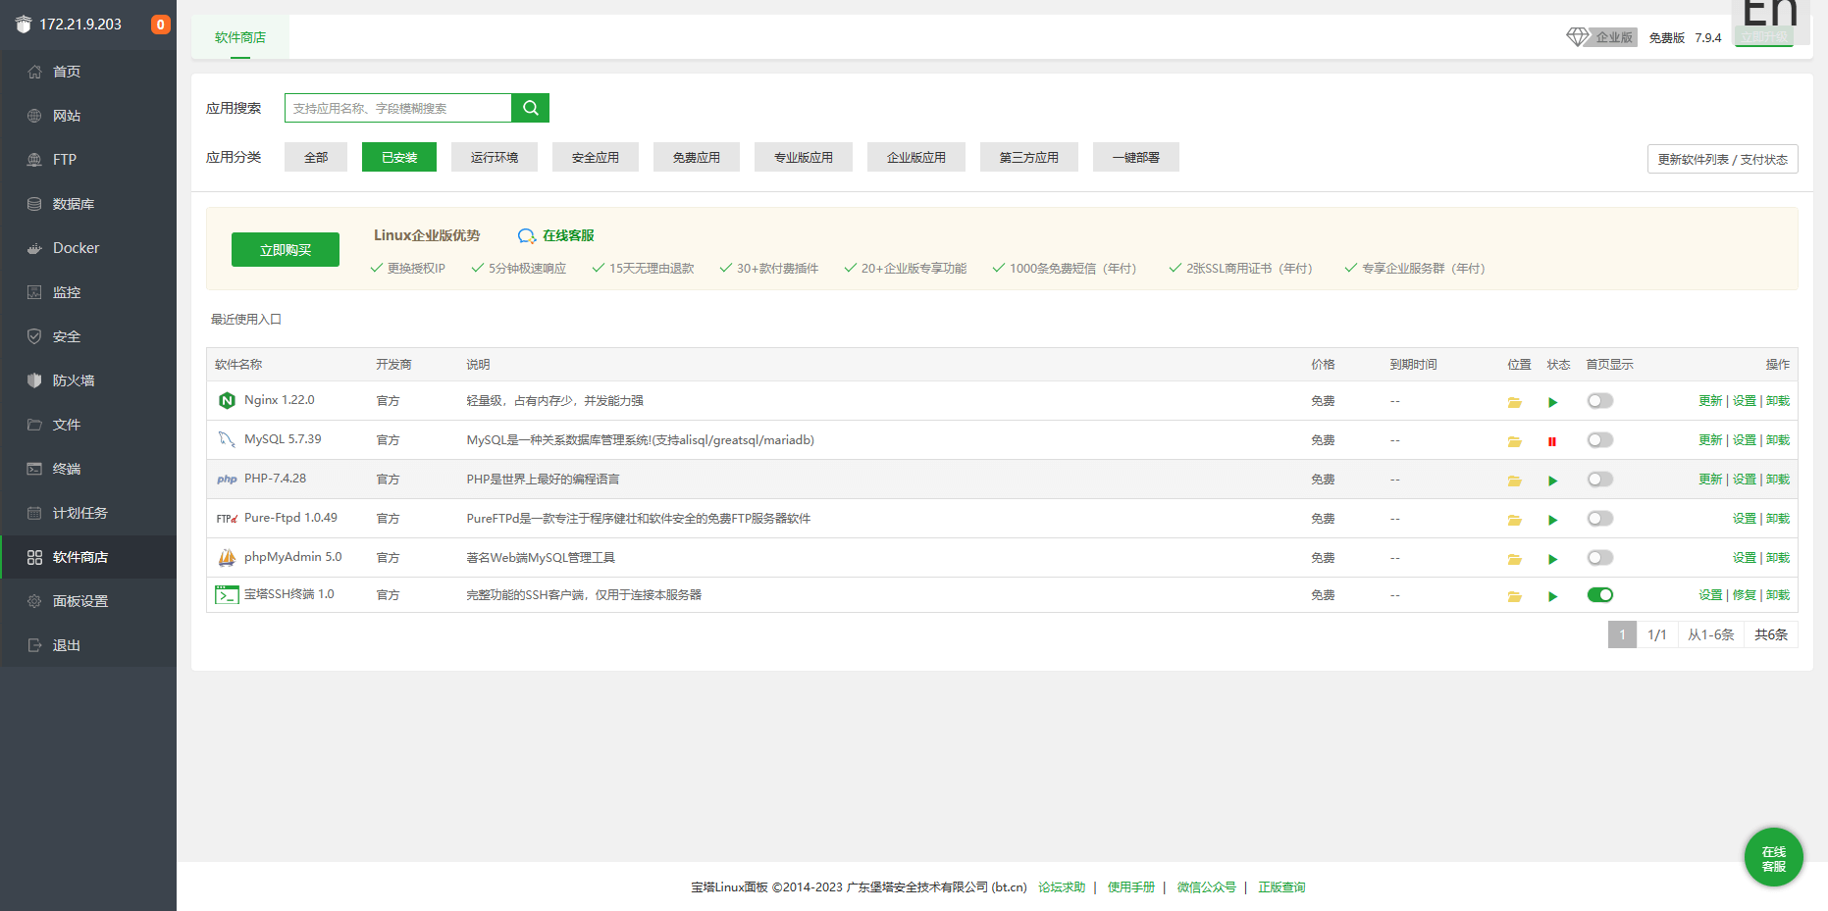Open Docker from the sidebar
The height and width of the screenshot is (911, 1828).
coord(74,247)
